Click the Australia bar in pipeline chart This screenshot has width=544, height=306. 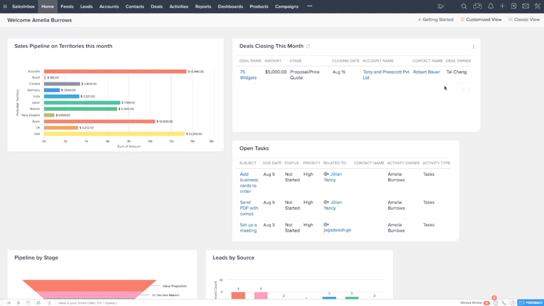click(115, 71)
